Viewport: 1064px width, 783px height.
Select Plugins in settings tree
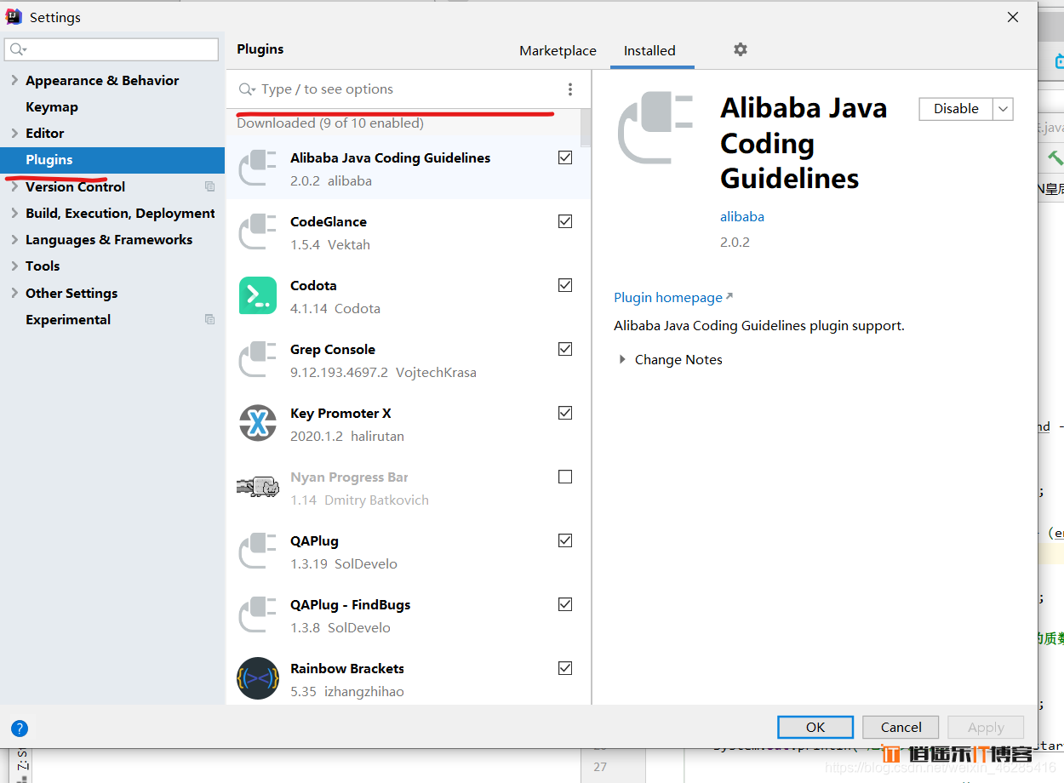(112, 160)
